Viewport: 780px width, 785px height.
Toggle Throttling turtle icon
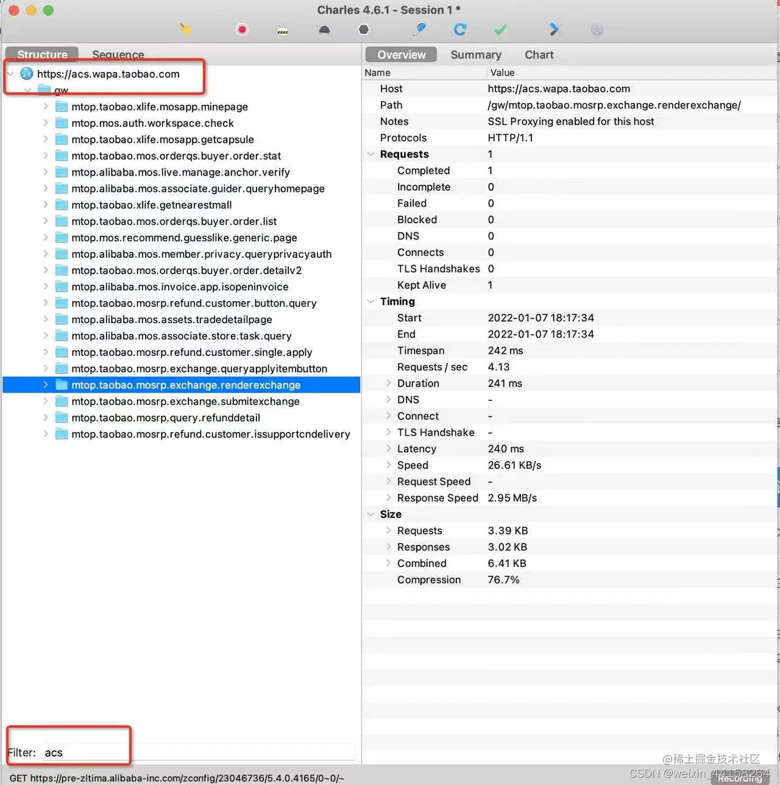point(324,30)
